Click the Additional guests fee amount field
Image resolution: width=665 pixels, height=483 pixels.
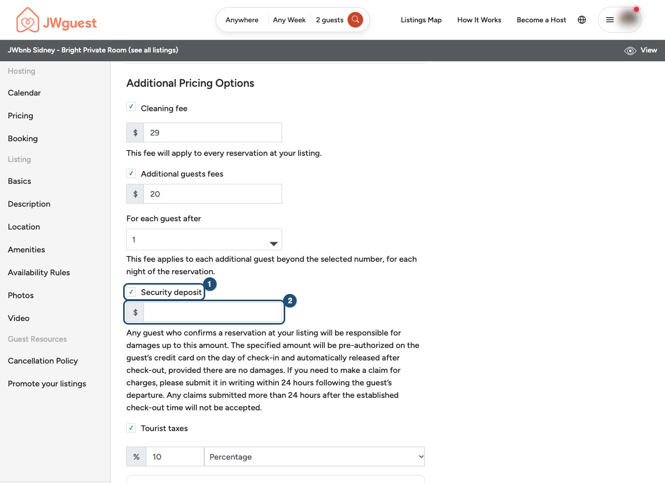(212, 194)
